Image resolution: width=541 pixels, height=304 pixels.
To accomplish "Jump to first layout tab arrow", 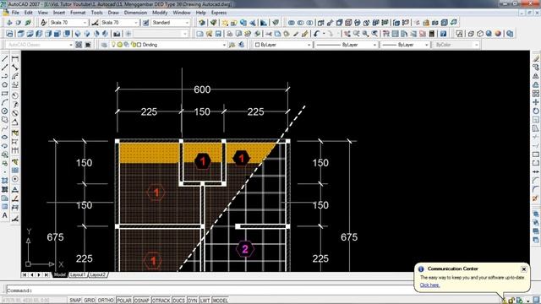I will point(25,274).
